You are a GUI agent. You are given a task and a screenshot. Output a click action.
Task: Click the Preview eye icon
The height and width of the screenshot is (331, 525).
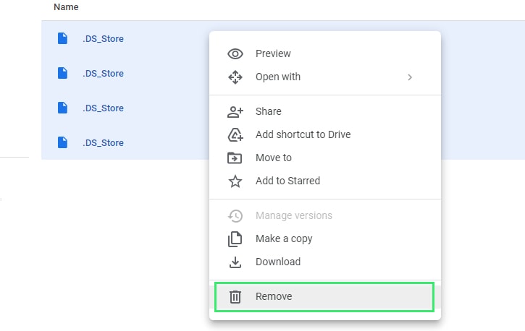[235, 53]
